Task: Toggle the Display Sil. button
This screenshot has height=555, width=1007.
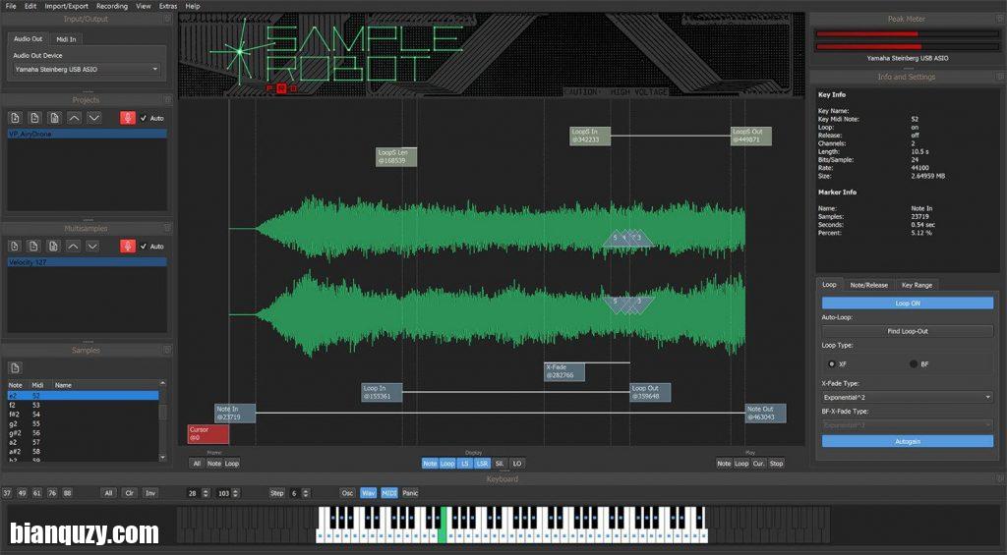Action: [500, 464]
